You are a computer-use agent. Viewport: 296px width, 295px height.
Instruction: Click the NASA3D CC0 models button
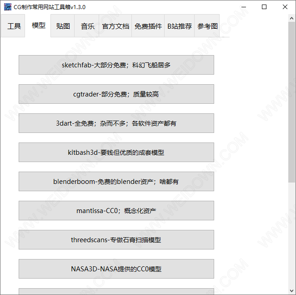click(116, 269)
